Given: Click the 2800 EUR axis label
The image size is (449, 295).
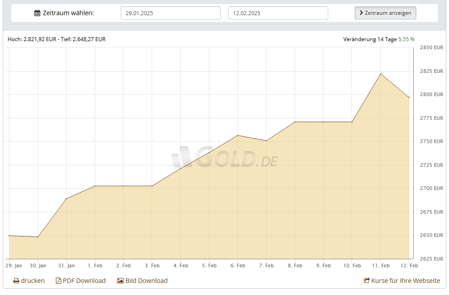Looking at the screenshot, I should (432, 94).
